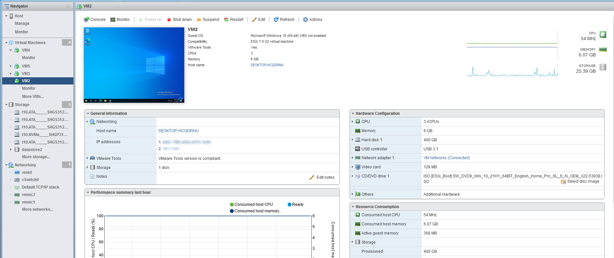Select Storage in the Navigator
This screenshot has width=614, height=258.
click(22, 105)
